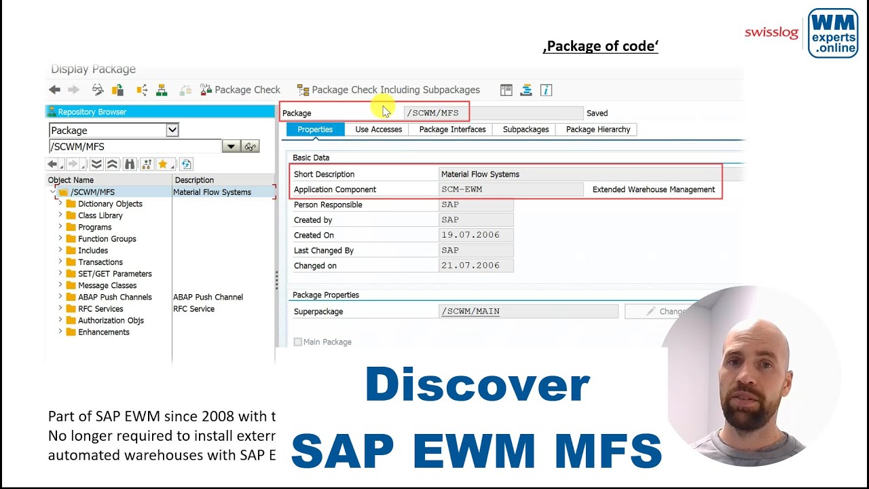Click the Short Description field
This screenshot has width=869, height=489.
[x=591, y=174]
